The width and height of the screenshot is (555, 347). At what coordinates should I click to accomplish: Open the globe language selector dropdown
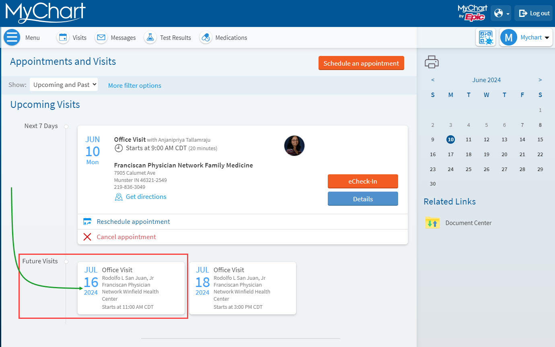pyautogui.click(x=501, y=13)
